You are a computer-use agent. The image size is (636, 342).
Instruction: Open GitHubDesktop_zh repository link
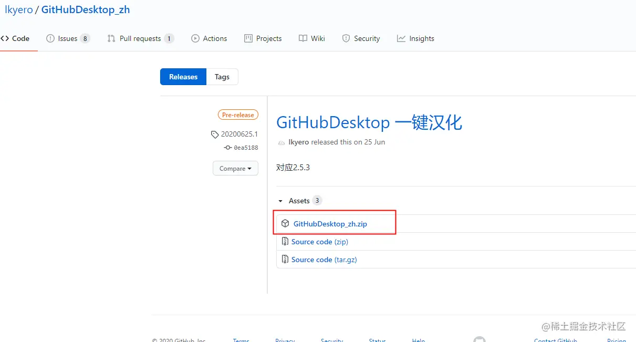(86, 10)
